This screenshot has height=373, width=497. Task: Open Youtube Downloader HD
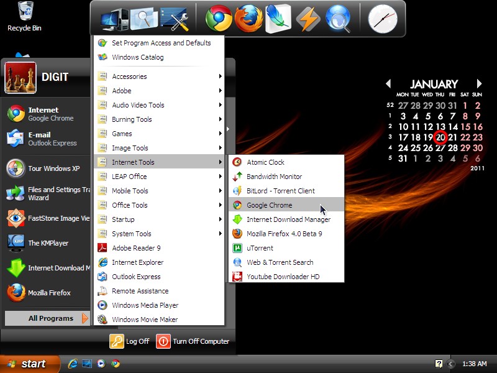[286, 276]
